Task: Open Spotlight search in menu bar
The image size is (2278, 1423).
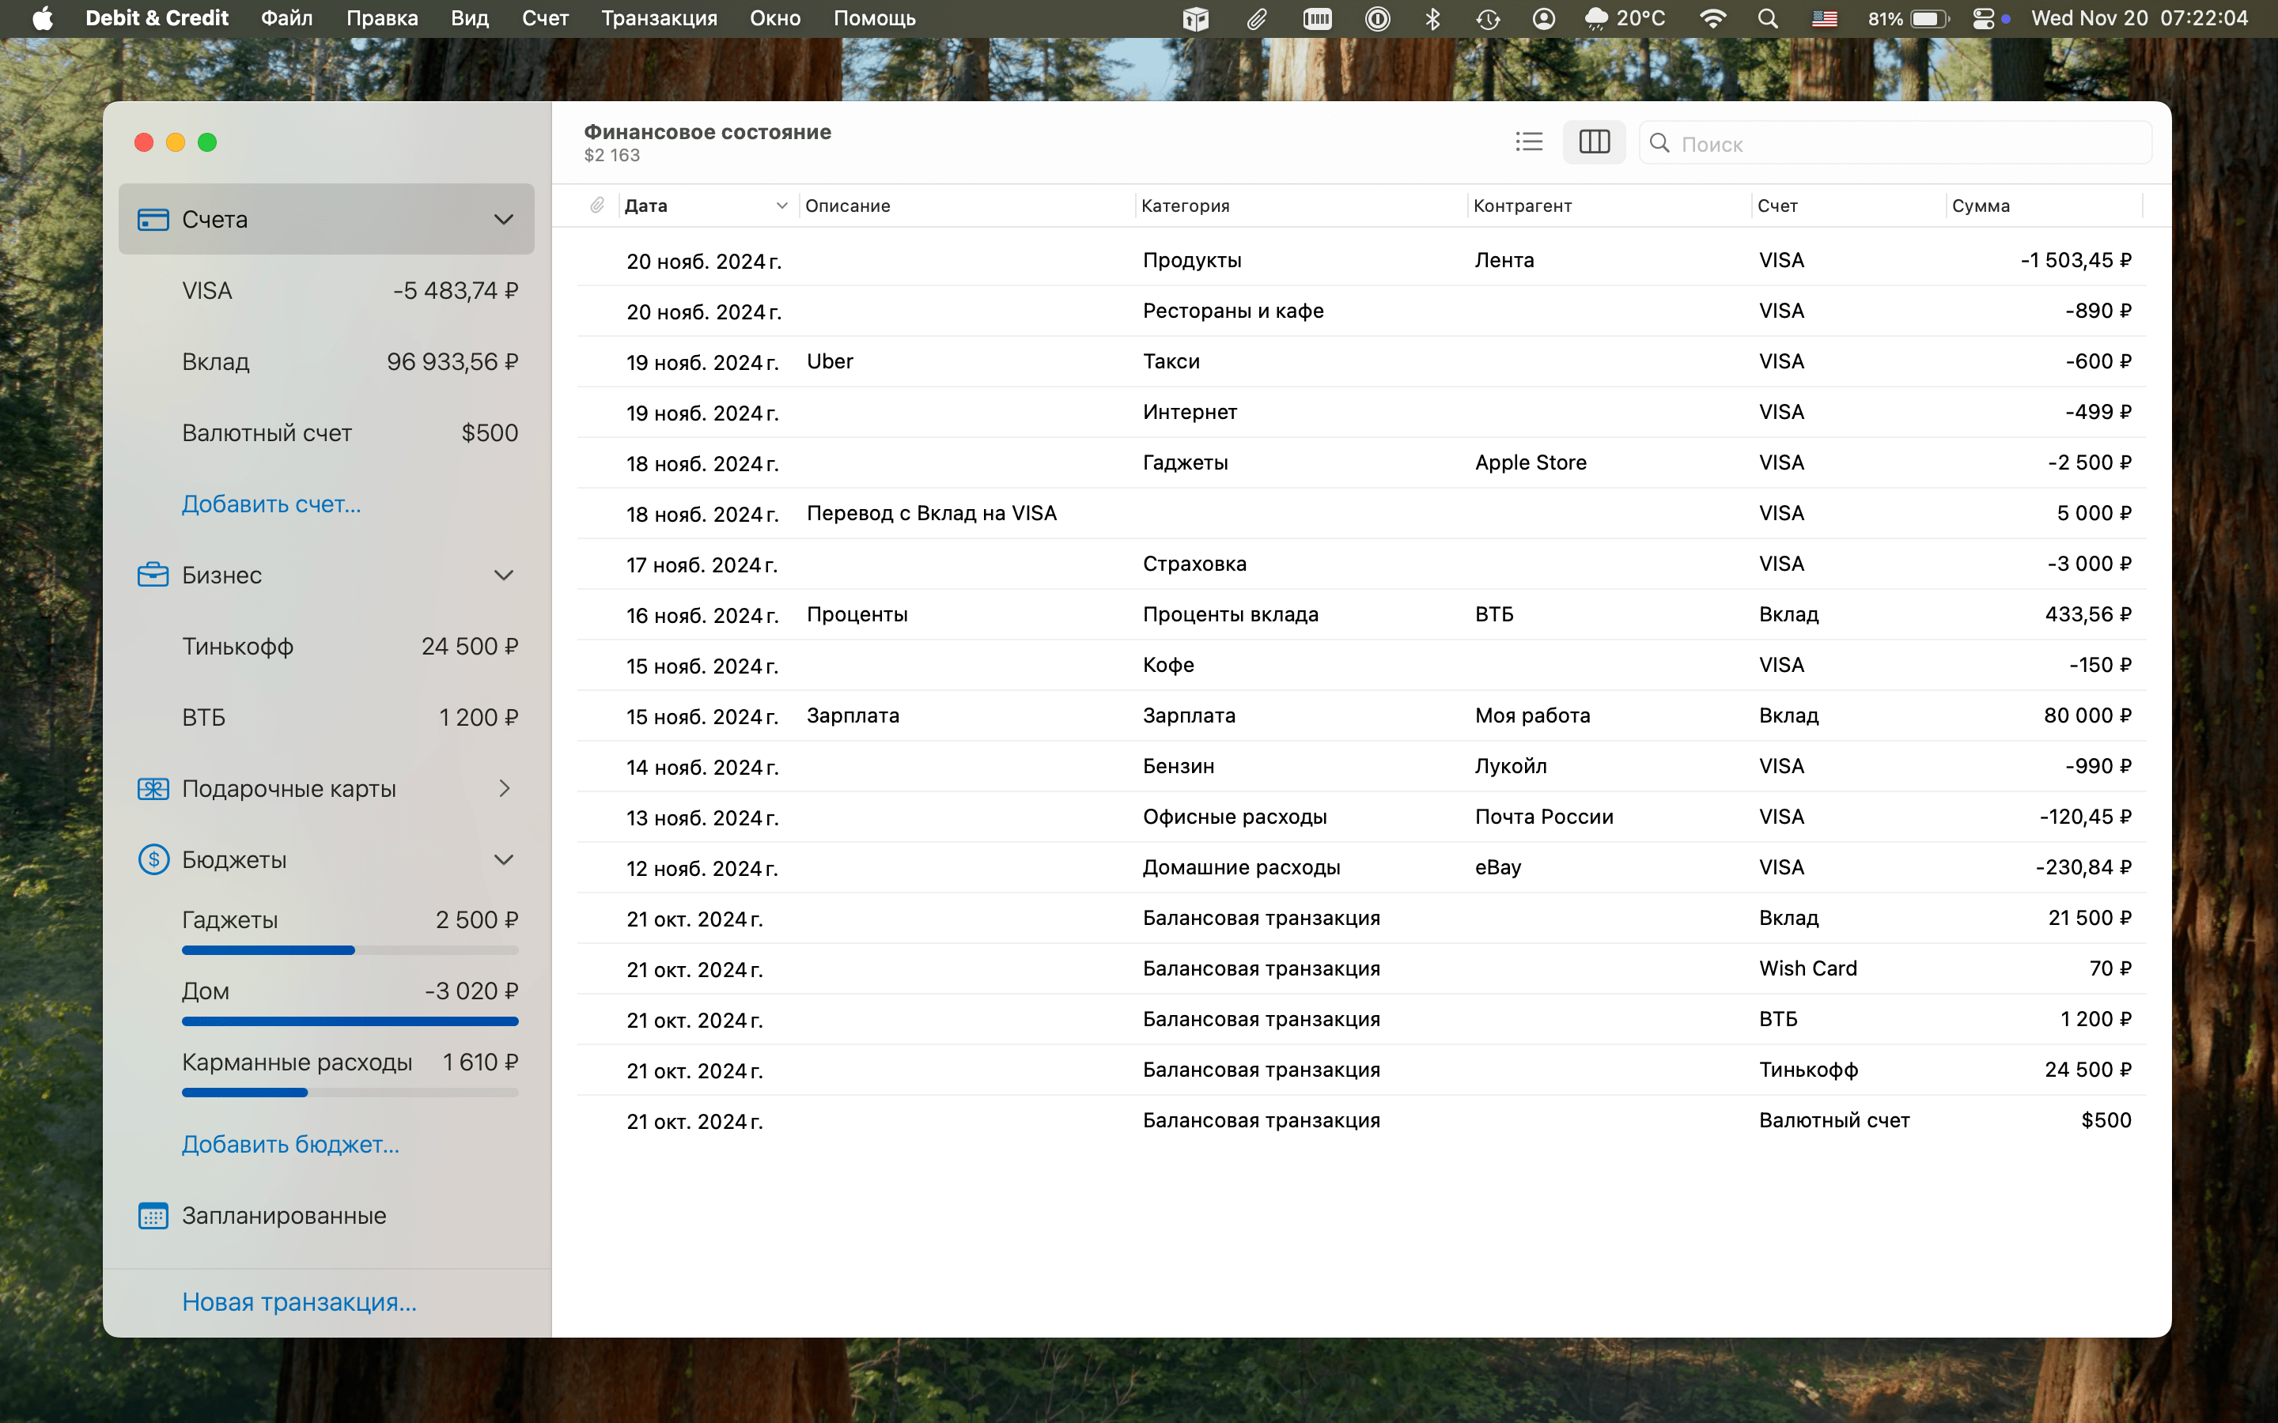Action: point(1768,18)
